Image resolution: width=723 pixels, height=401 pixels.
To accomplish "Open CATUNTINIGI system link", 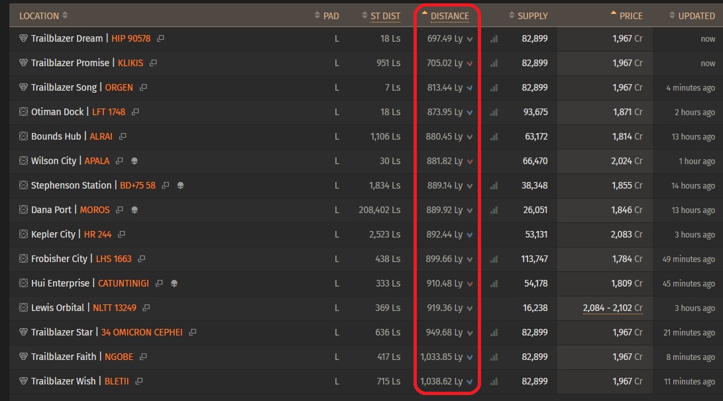I will [123, 283].
